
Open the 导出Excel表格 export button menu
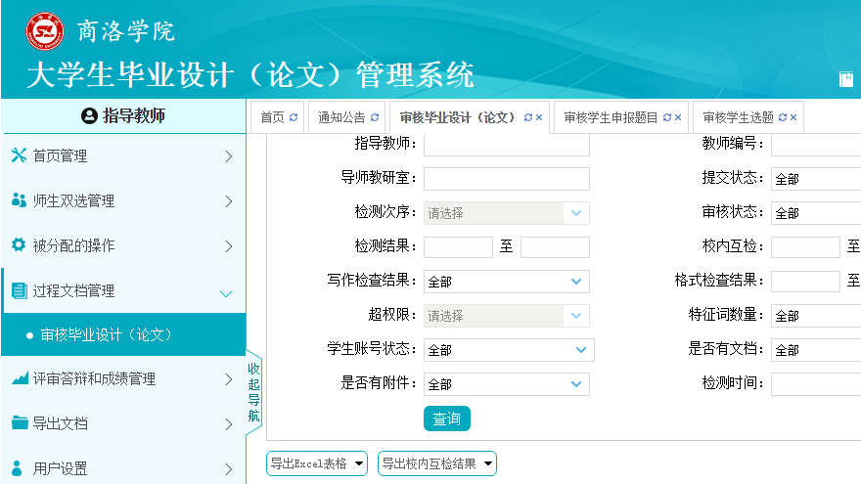pyautogui.click(x=317, y=463)
